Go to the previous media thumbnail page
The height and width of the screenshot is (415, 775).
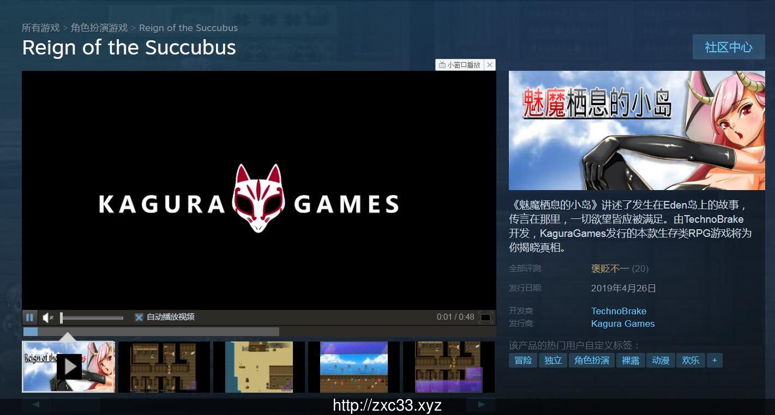(x=34, y=404)
